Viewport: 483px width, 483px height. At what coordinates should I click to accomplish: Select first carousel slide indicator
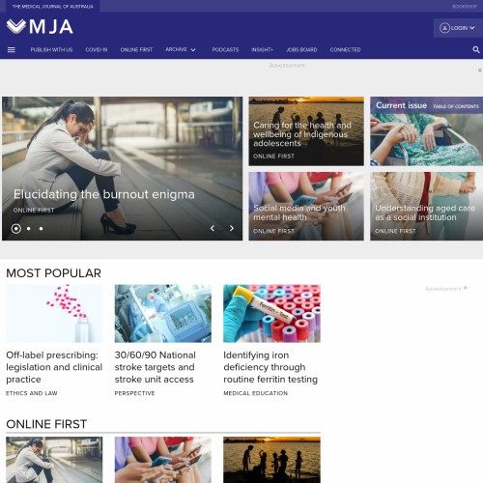[x=16, y=229]
